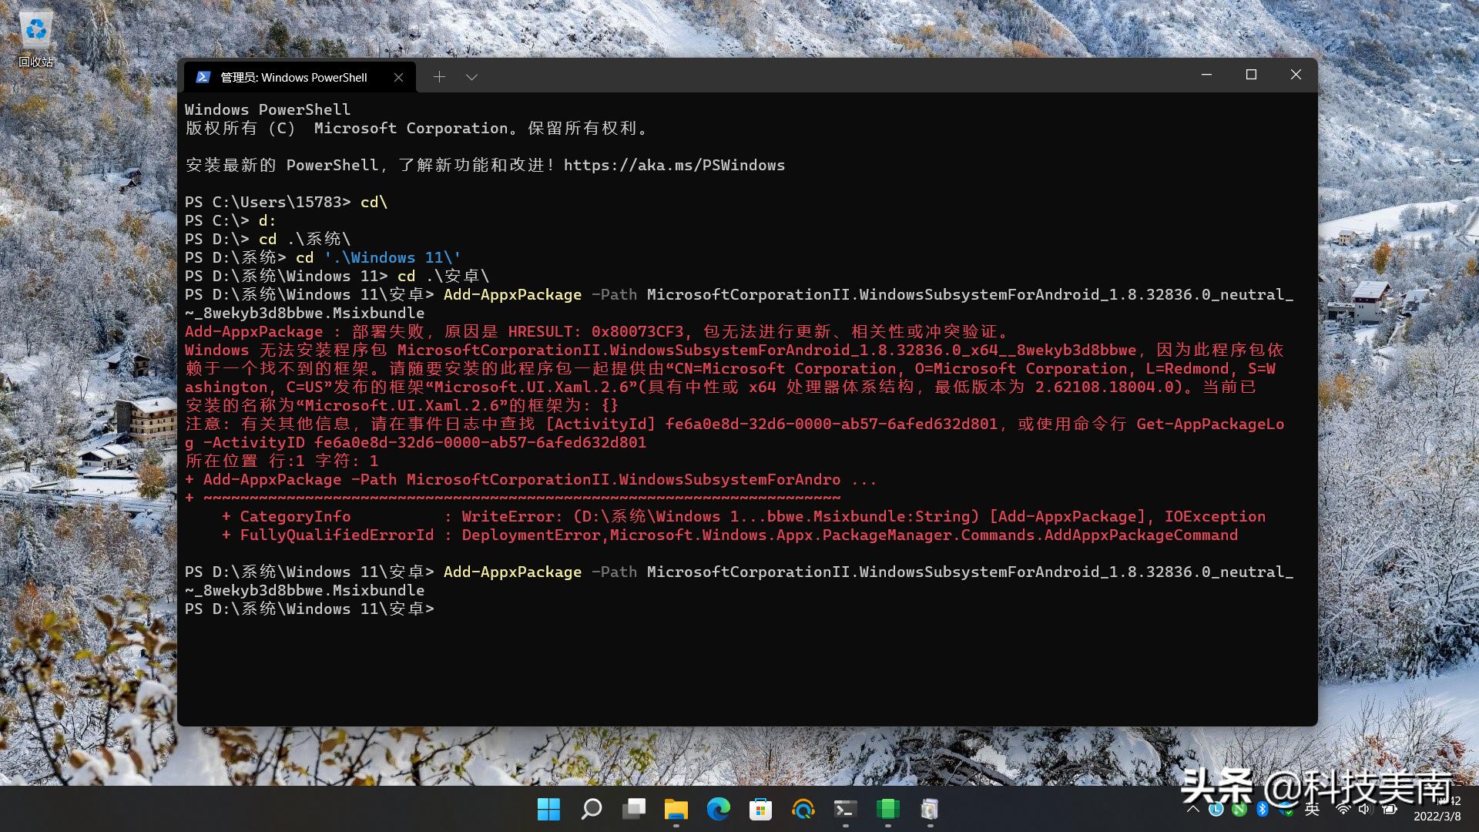Open the new tab dropdown in Terminal
This screenshot has height=832, width=1479.
pos(471,76)
